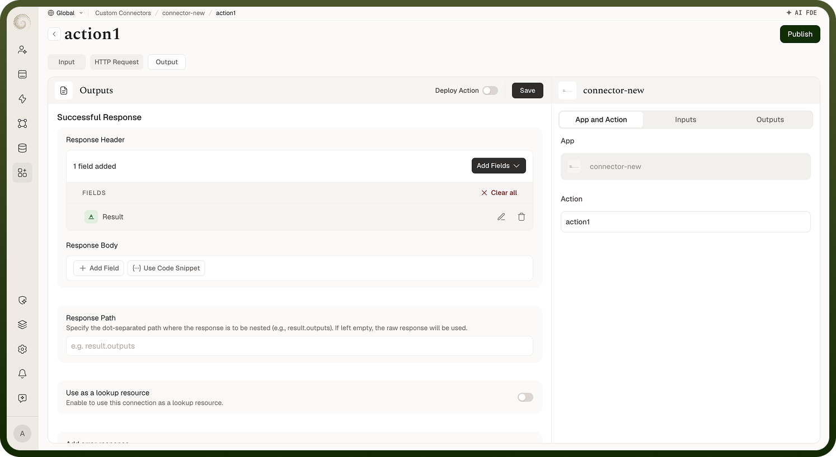
Task: Switch to the Input tab
Action: click(x=67, y=62)
